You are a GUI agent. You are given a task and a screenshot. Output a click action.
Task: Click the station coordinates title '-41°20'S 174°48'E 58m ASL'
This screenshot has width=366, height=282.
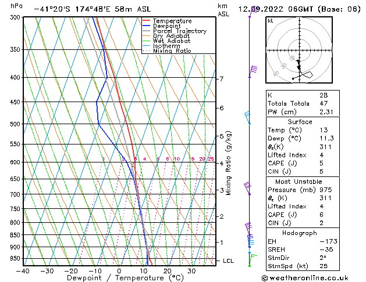pyautogui.click(x=93, y=9)
